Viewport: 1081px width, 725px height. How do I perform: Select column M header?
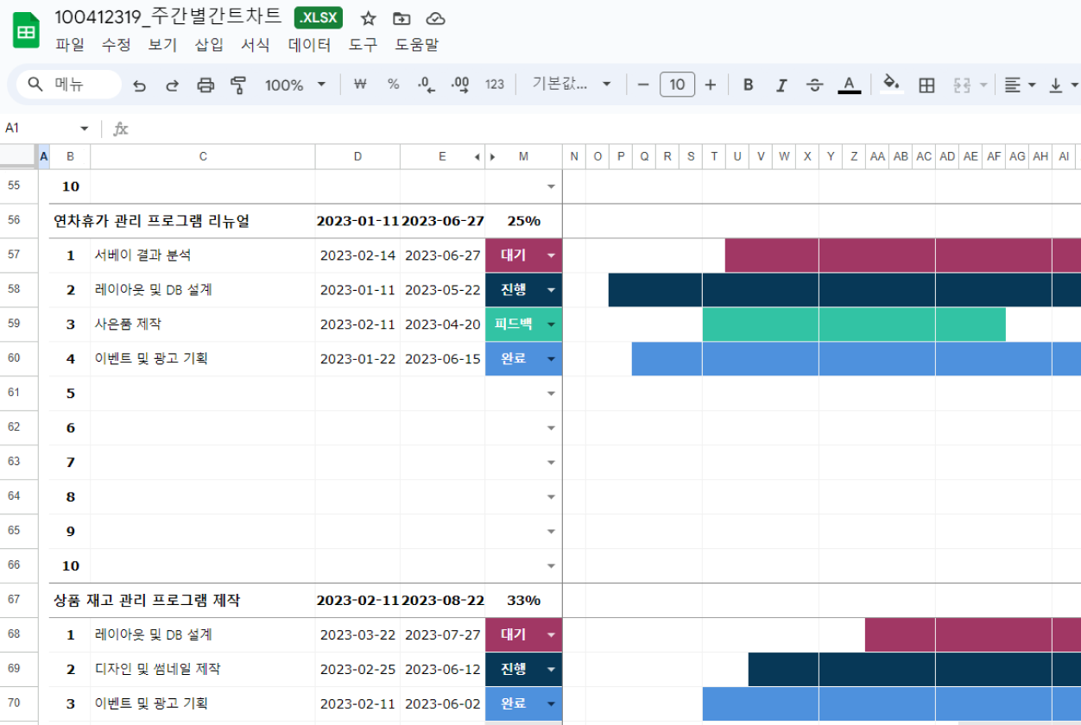point(523,156)
